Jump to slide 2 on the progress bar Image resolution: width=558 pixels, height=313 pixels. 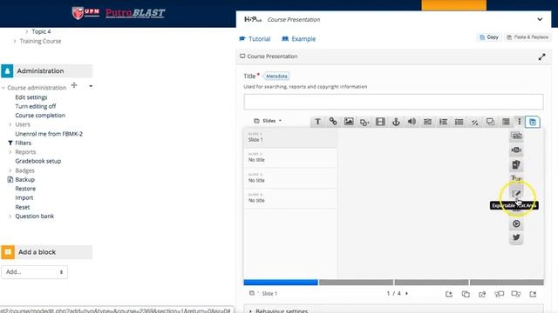[356, 283]
